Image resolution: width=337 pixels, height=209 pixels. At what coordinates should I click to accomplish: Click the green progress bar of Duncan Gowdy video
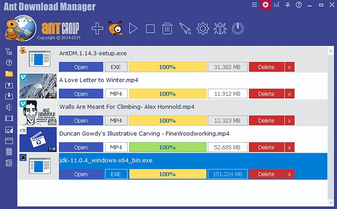[168, 147]
